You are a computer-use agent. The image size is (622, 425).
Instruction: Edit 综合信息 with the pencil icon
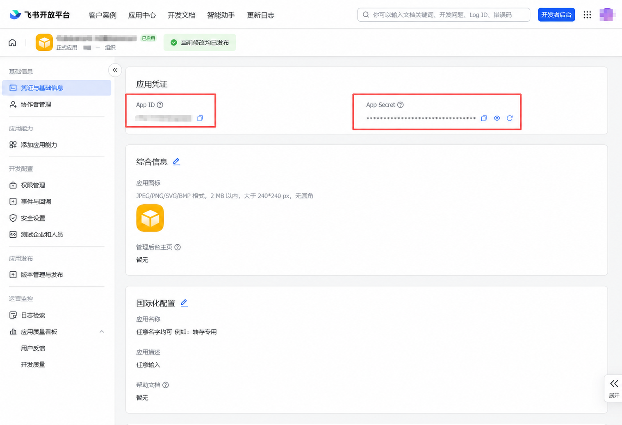click(x=176, y=162)
